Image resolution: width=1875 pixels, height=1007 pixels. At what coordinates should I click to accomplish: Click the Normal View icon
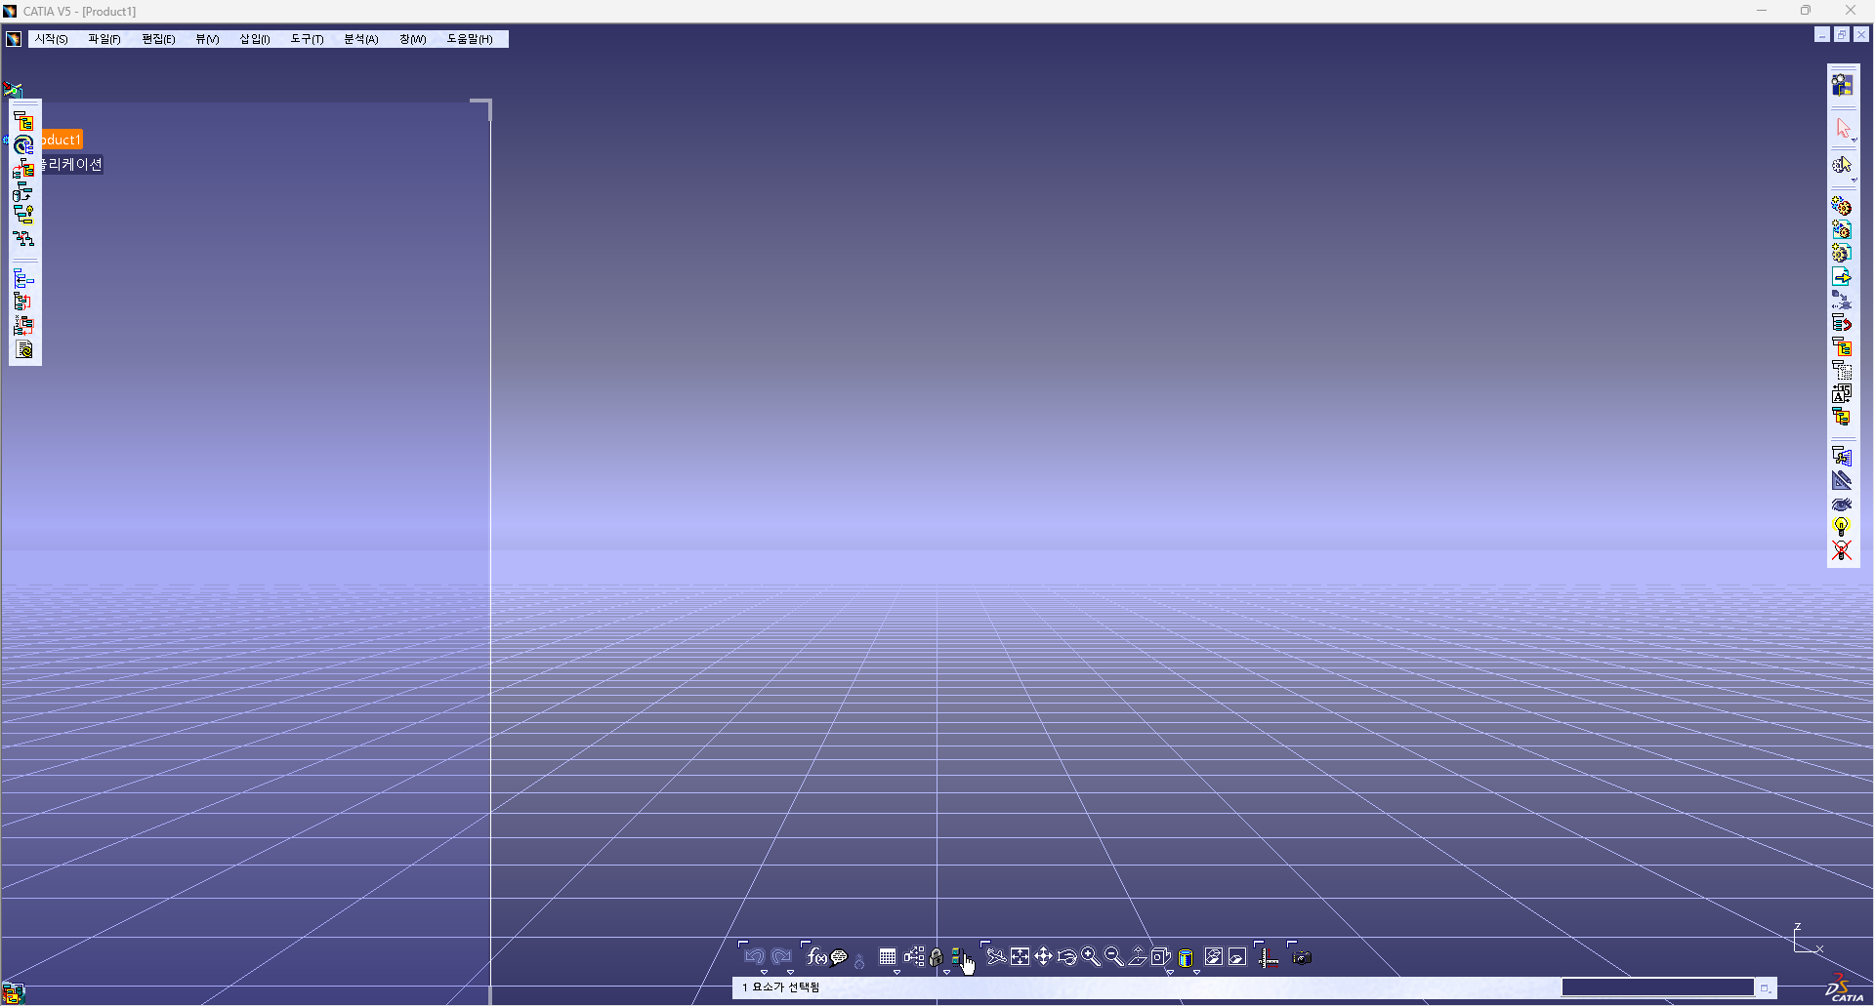tap(1138, 957)
